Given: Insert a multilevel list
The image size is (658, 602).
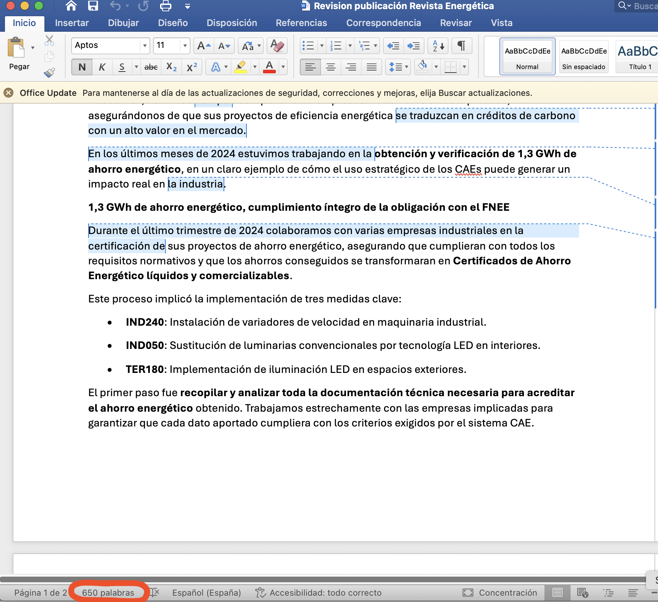Looking at the screenshot, I should tap(364, 46).
